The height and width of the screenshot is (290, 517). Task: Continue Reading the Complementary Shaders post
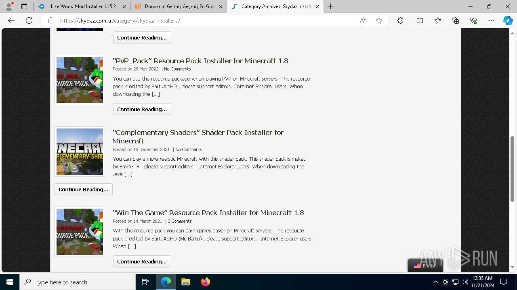pyautogui.click(x=83, y=189)
